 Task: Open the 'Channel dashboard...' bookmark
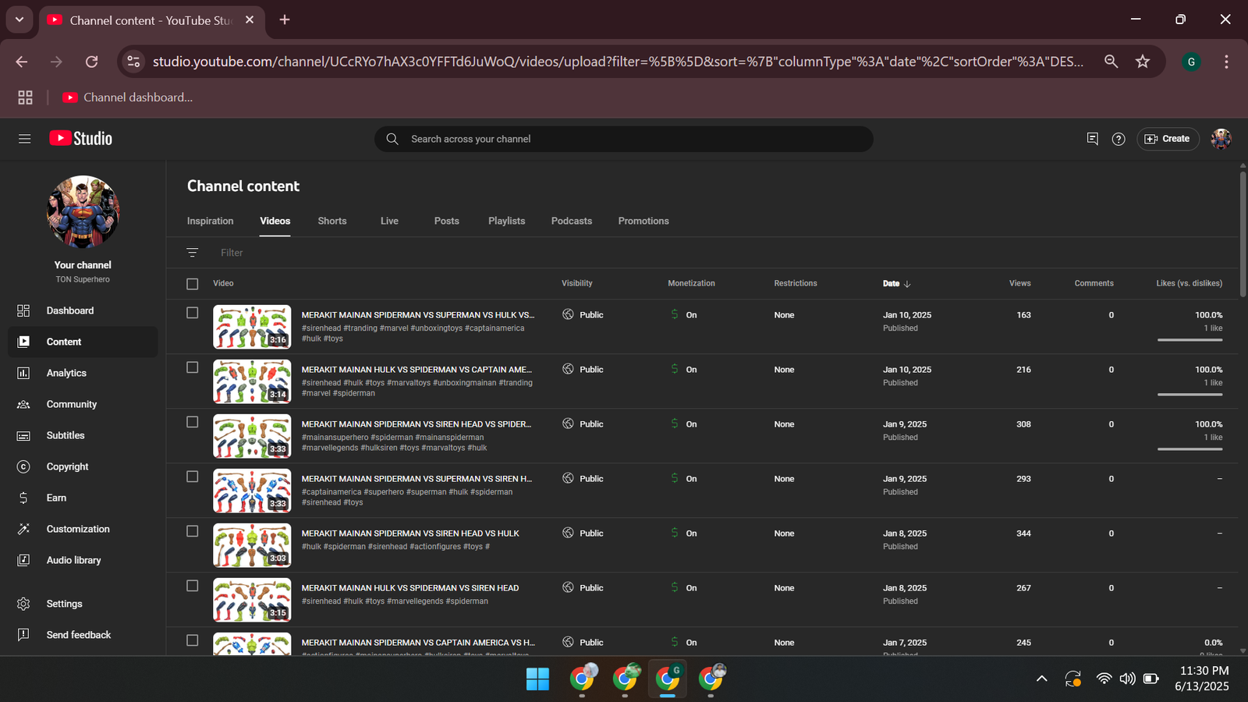tap(127, 97)
